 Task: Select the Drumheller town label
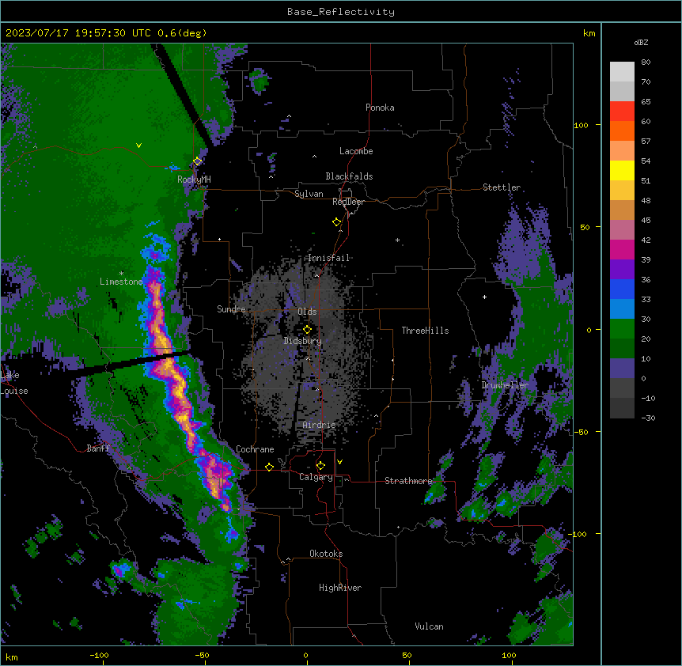(505, 385)
